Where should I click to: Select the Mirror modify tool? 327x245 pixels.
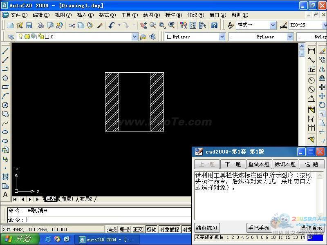(x=322, y=69)
